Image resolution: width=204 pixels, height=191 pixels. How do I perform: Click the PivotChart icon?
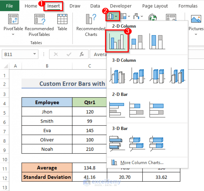tap(171, 17)
